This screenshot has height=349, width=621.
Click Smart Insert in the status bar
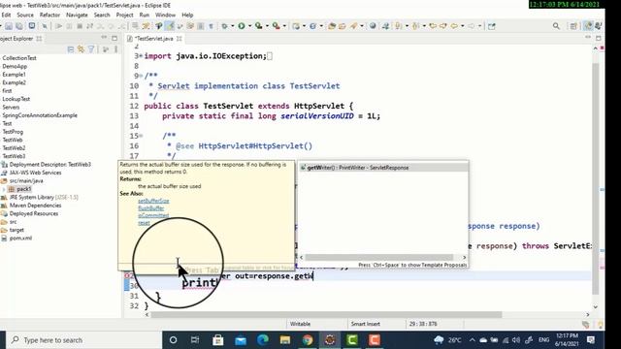click(365, 324)
